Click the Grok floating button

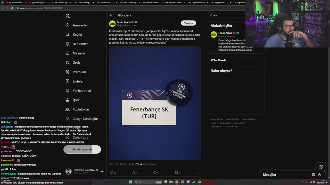click(320, 167)
